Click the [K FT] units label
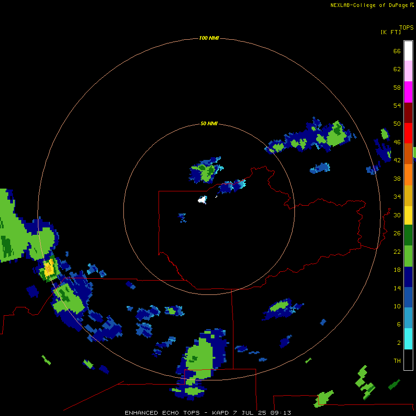Screen dimensions: 416x416 [391, 32]
